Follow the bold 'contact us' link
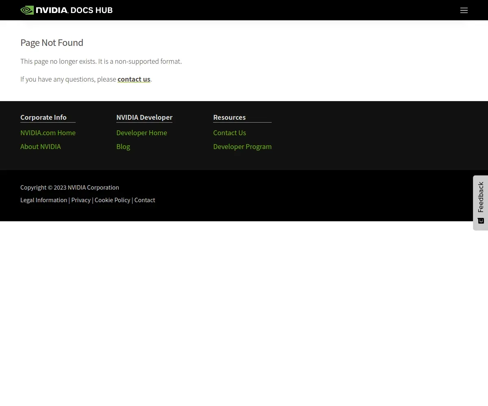This screenshot has width=488, height=406. point(134,79)
